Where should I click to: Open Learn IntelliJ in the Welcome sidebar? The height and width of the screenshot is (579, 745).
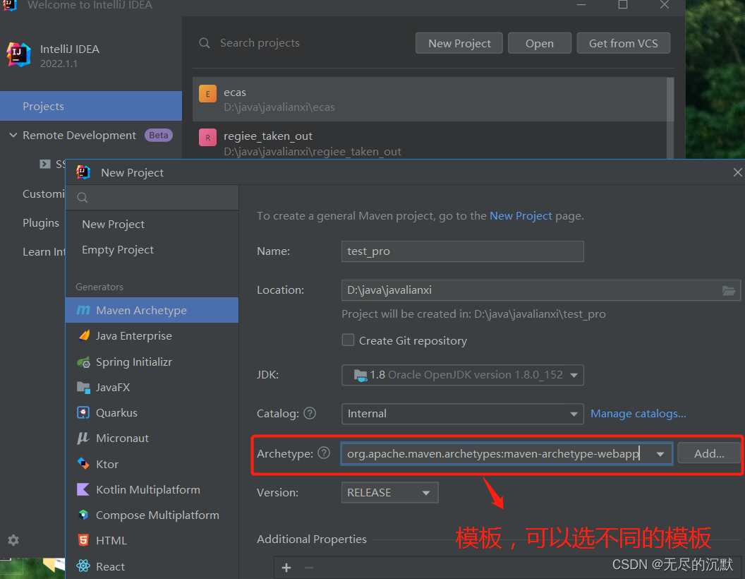(44, 252)
